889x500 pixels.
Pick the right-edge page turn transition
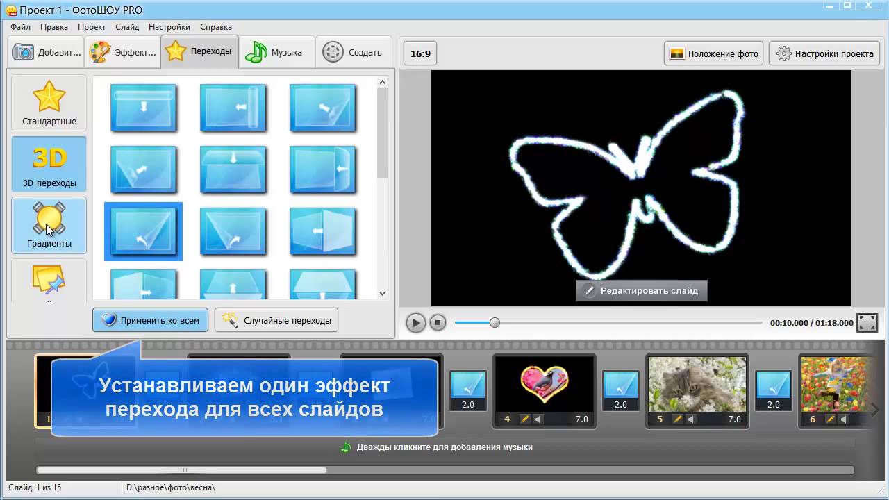(323, 169)
